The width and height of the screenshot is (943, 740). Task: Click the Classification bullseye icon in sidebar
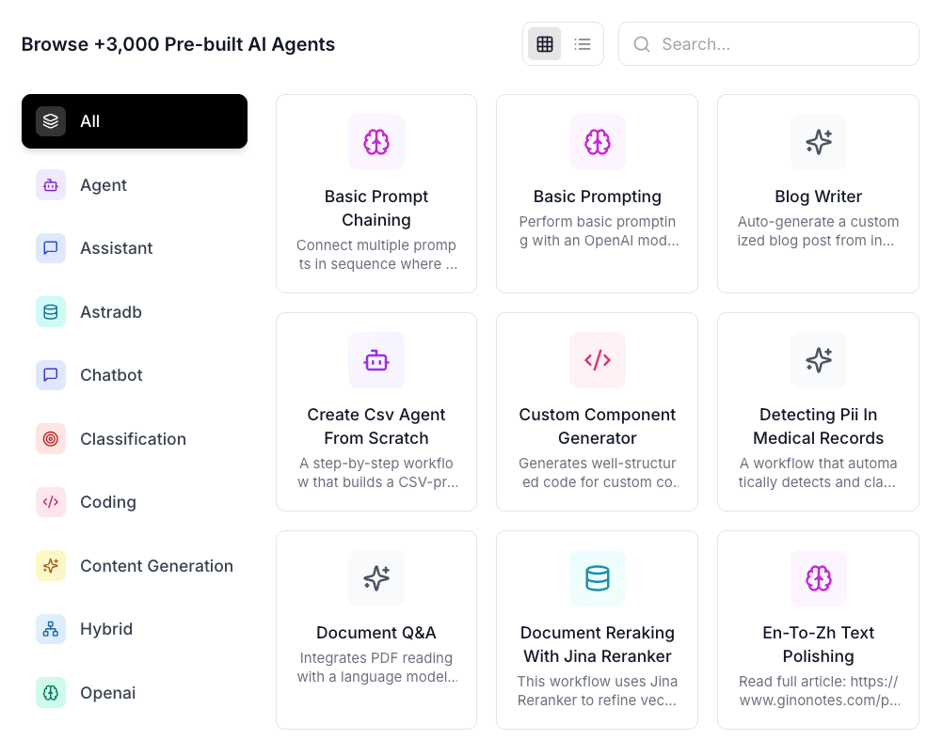[x=50, y=439]
